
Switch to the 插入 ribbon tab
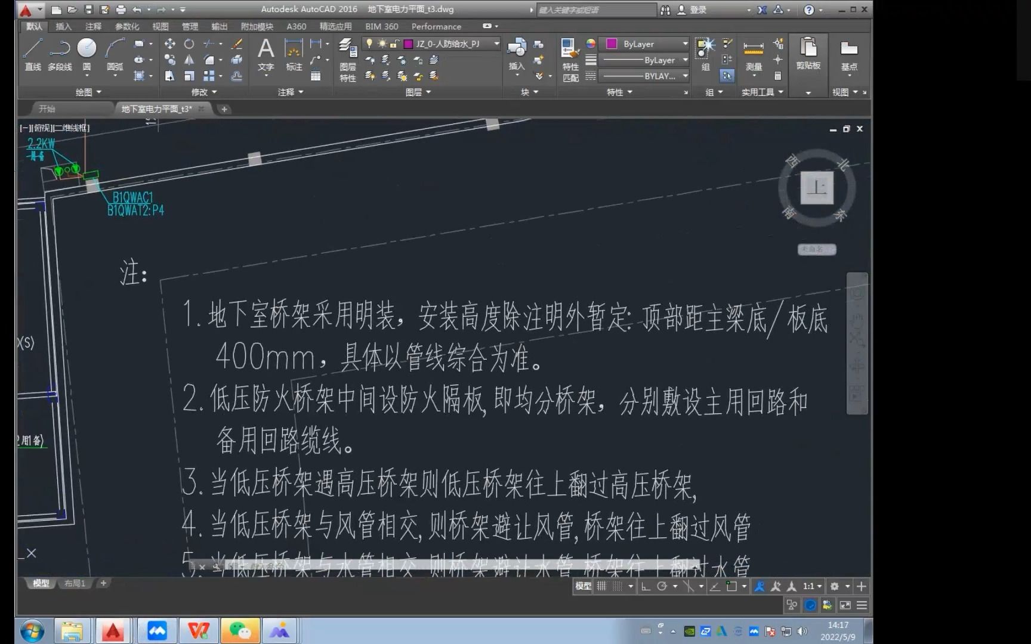63,26
